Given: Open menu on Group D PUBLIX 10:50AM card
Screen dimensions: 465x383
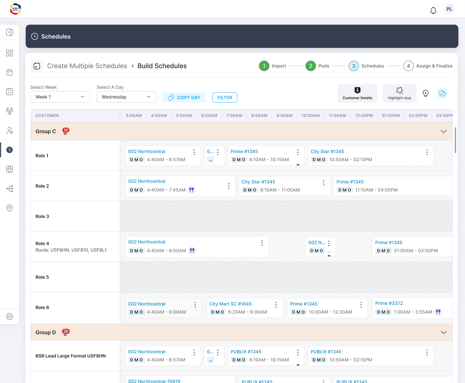Looking at the screenshot, I should click(427, 352).
